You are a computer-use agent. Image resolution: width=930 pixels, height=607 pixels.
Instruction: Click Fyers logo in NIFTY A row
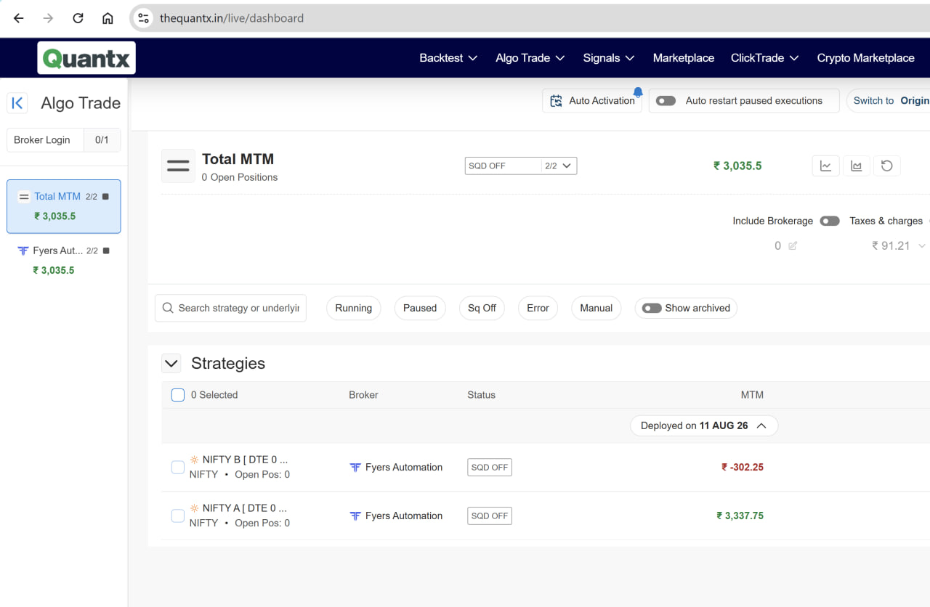pos(355,516)
